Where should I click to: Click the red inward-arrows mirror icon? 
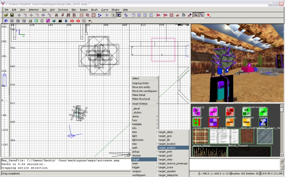tap(72, 21)
